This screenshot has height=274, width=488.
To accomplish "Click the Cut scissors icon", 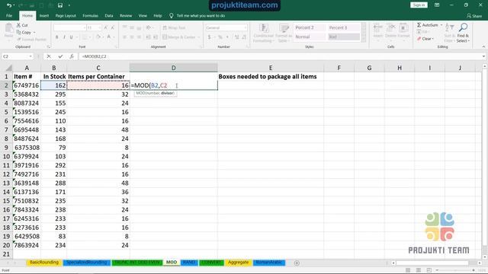I will pyautogui.click(x=18, y=25).
